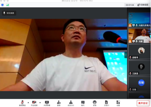This screenshot has width=151, height=107.
Task: Select participant tile 刘瑜
Action: click(x=140, y=84)
